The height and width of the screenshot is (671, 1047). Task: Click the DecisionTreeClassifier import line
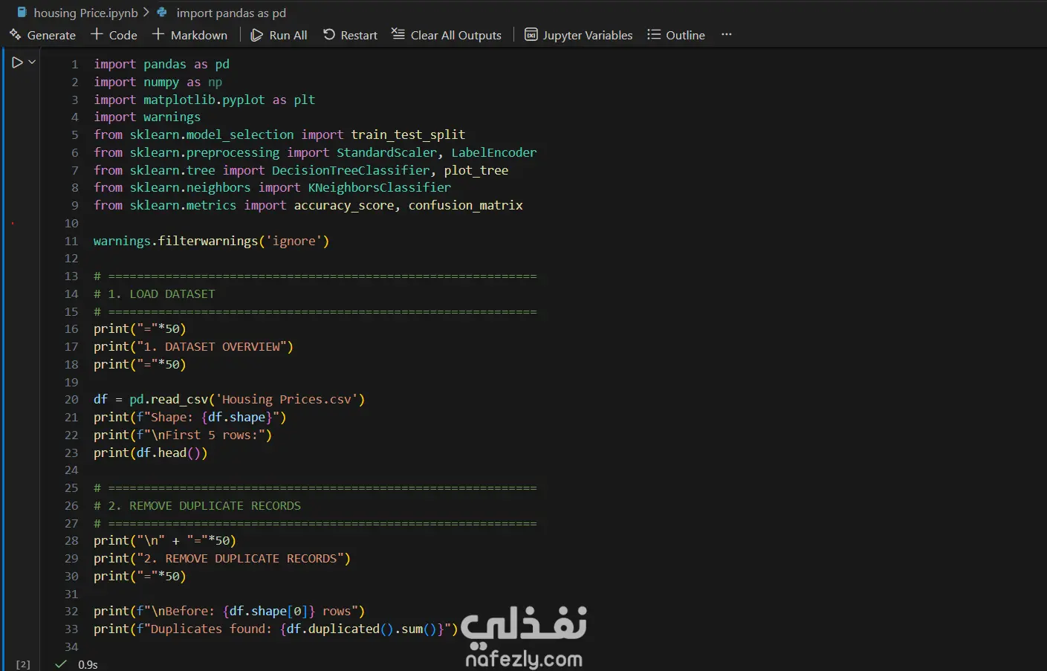(301, 170)
